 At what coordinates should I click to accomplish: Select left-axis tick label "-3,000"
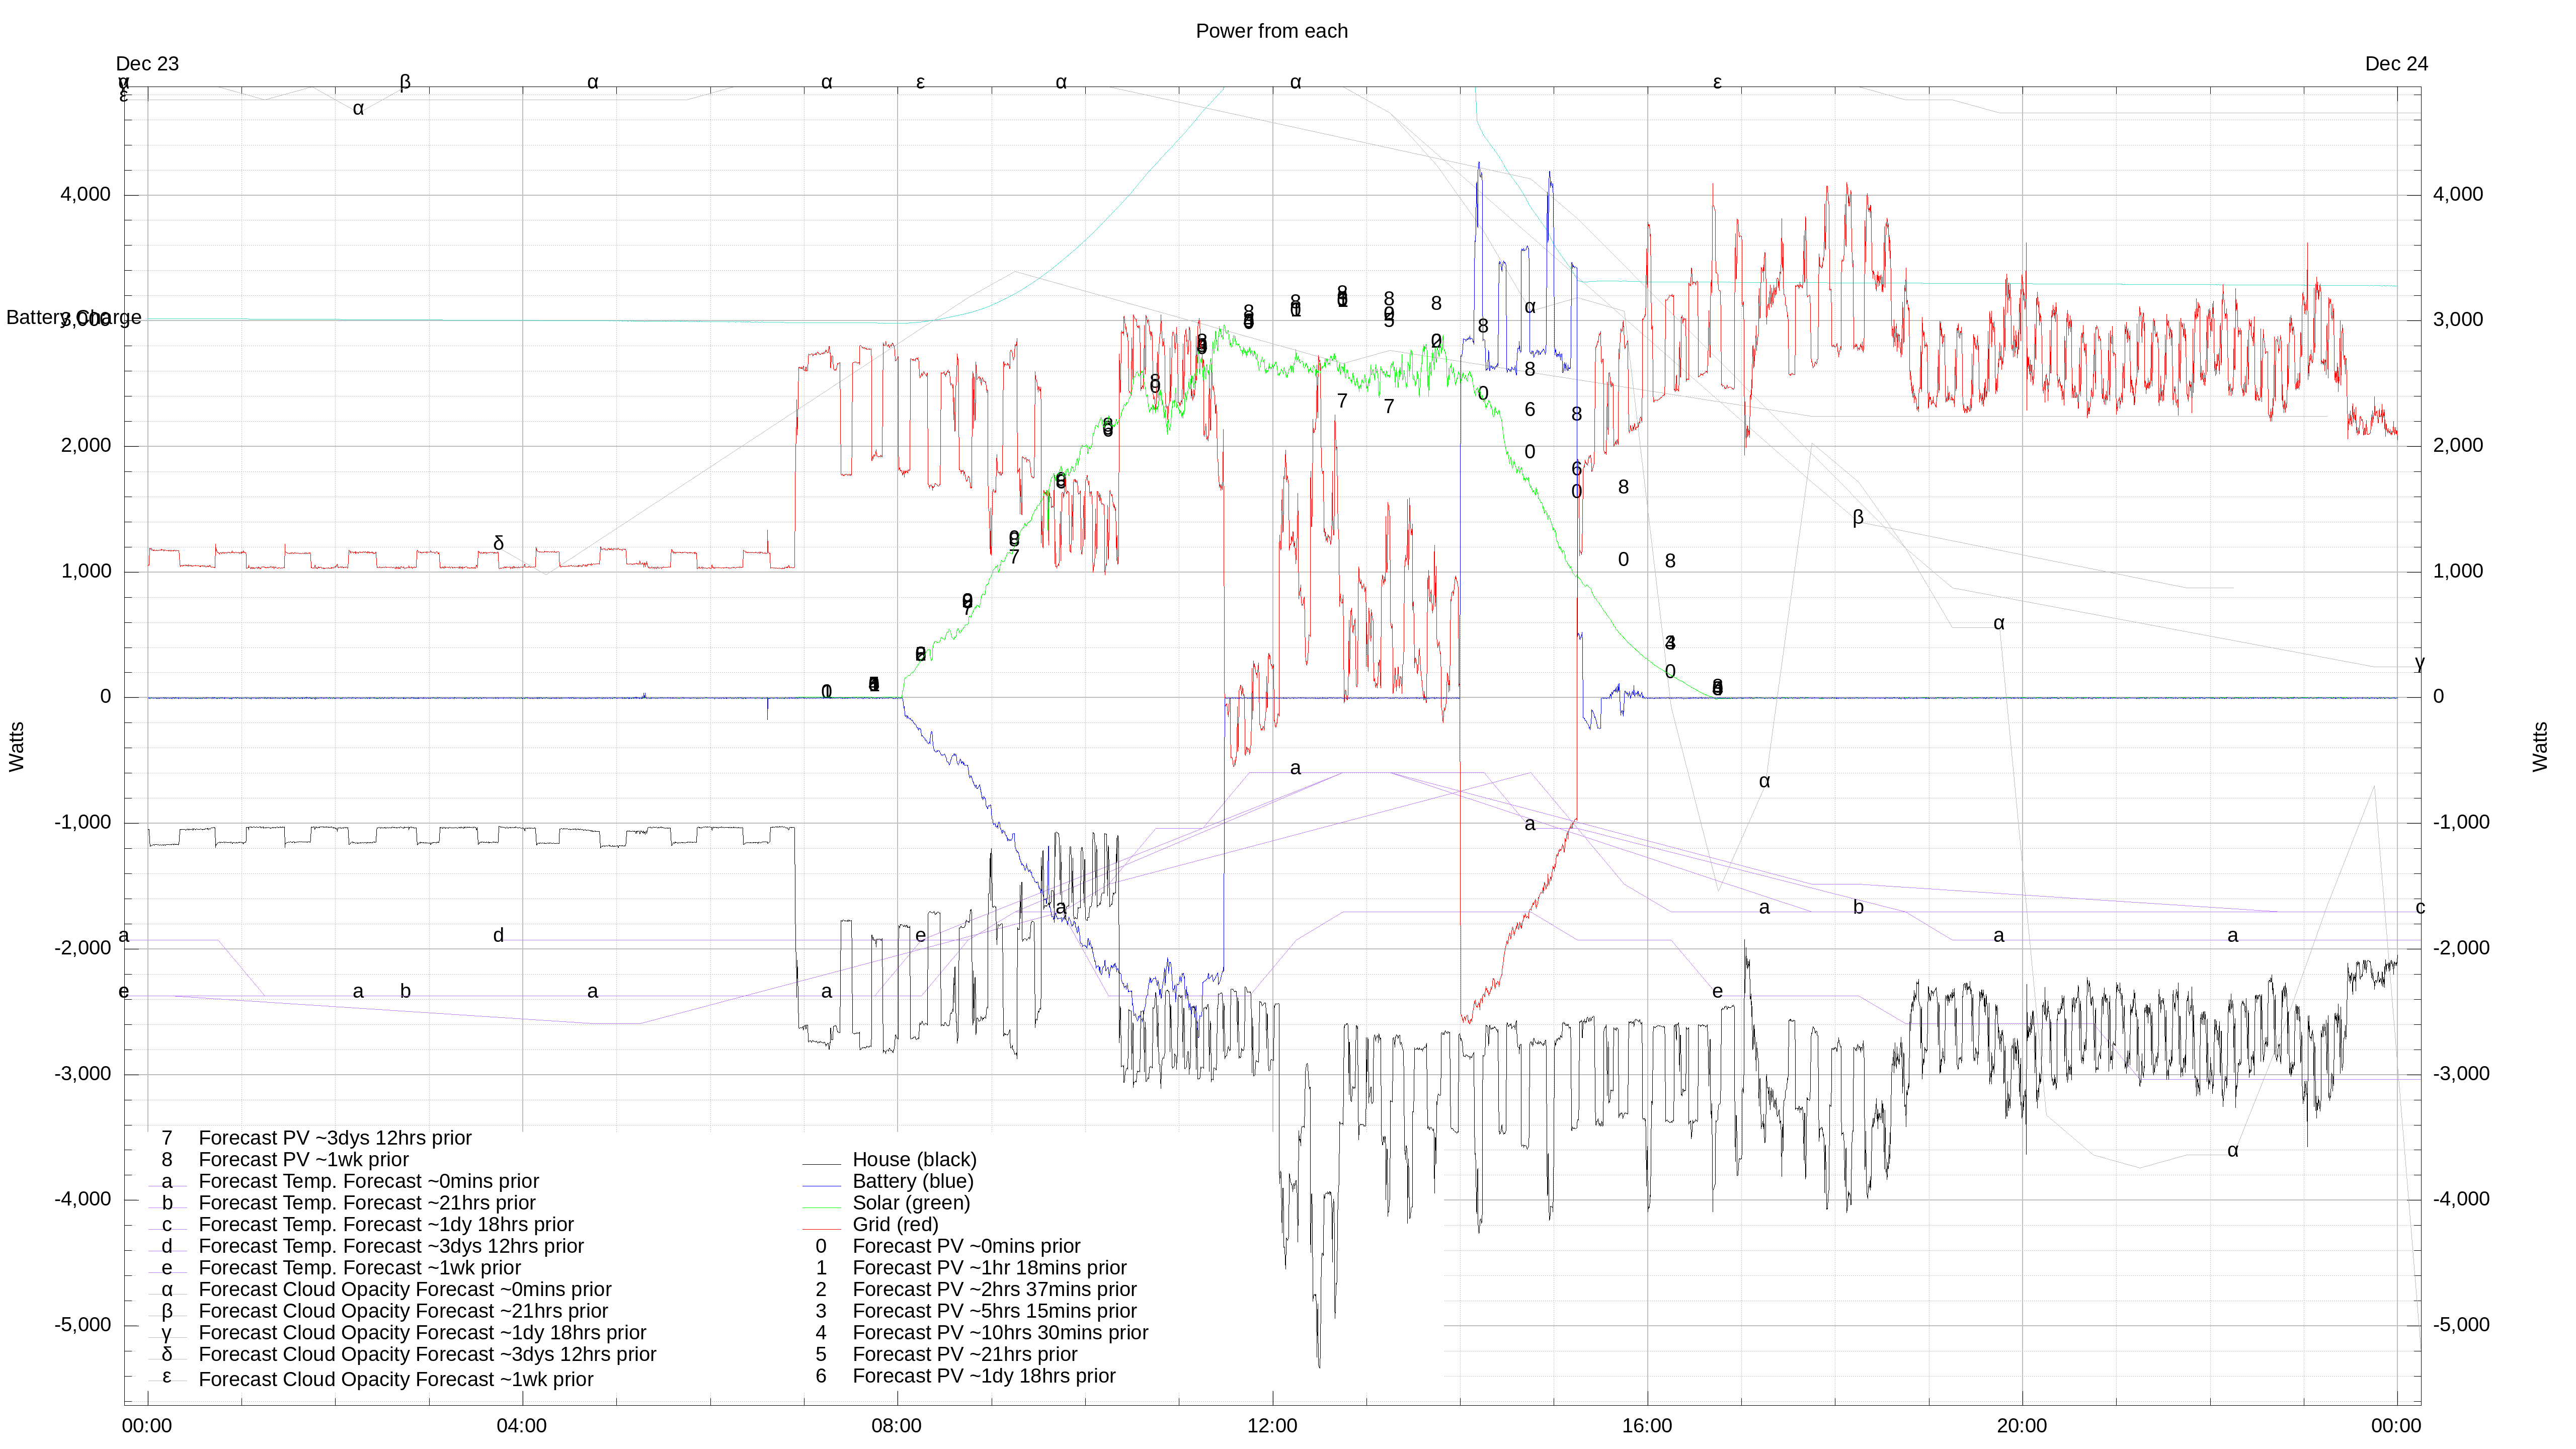click(83, 1074)
